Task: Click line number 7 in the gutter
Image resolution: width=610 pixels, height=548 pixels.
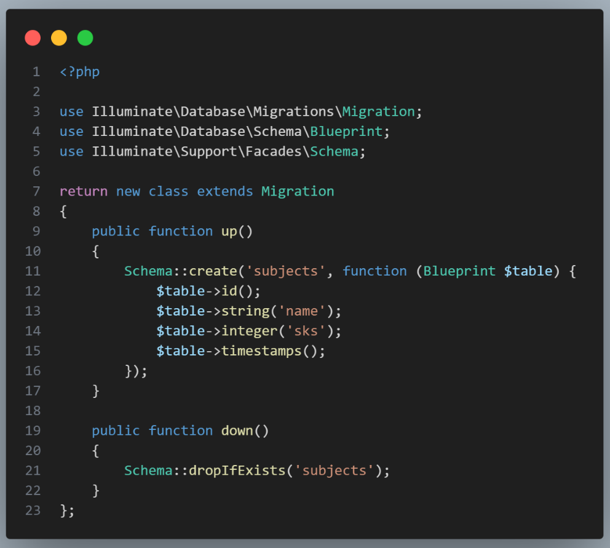Action: (x=36, y=191)
